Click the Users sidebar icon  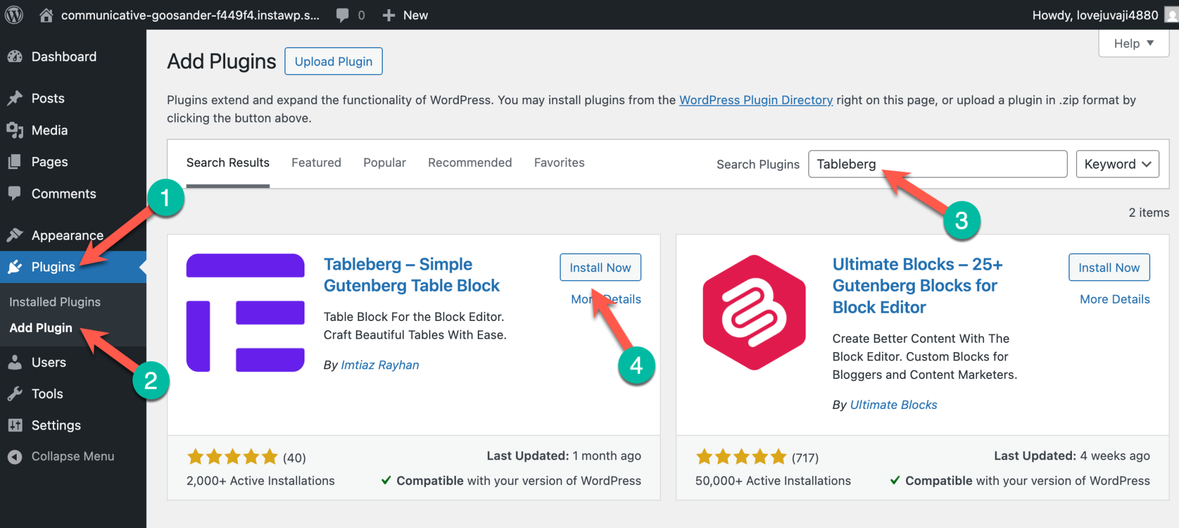click(15, 362)
